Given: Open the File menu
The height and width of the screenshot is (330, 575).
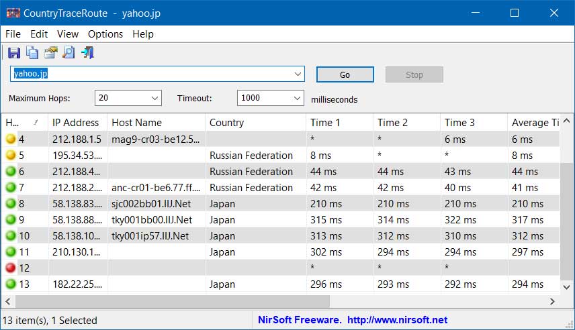Looking at the screenshot, I should [13, 34].
